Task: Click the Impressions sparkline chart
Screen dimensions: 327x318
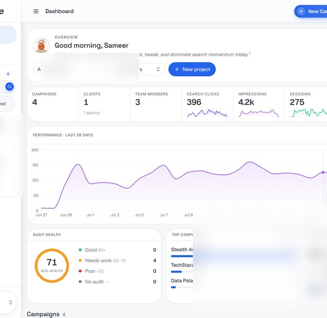Action: pos(259,113)
